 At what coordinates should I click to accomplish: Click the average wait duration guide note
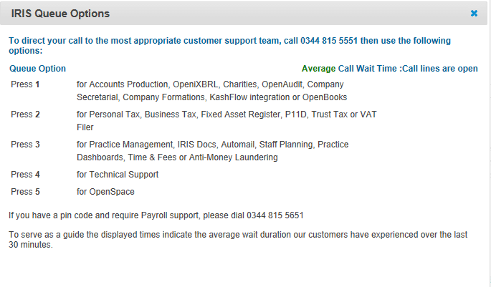click(x=242, y=240)
